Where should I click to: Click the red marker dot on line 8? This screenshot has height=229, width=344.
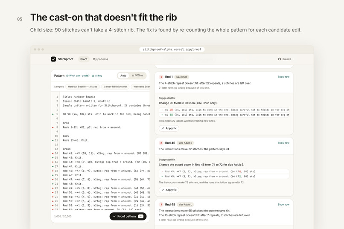click(52, 128)
